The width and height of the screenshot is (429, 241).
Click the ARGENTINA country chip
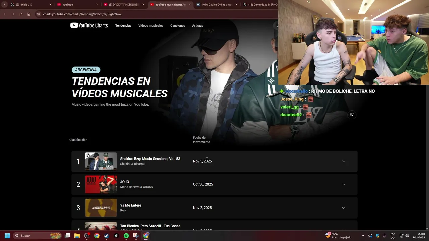[86, 70]
